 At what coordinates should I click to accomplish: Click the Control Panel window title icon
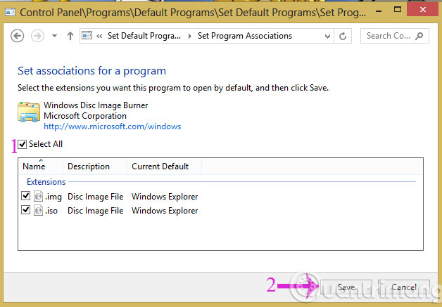point(9,11)
